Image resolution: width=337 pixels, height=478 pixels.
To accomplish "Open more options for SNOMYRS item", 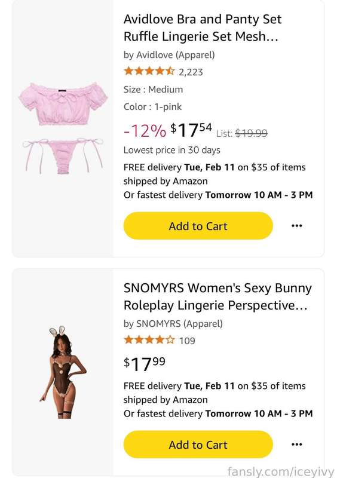I will [297, 445].
